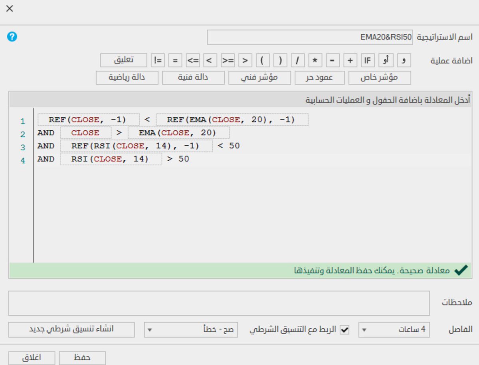Insert the ')' parenthesis button
479x365 pixels.
[280, 61]
